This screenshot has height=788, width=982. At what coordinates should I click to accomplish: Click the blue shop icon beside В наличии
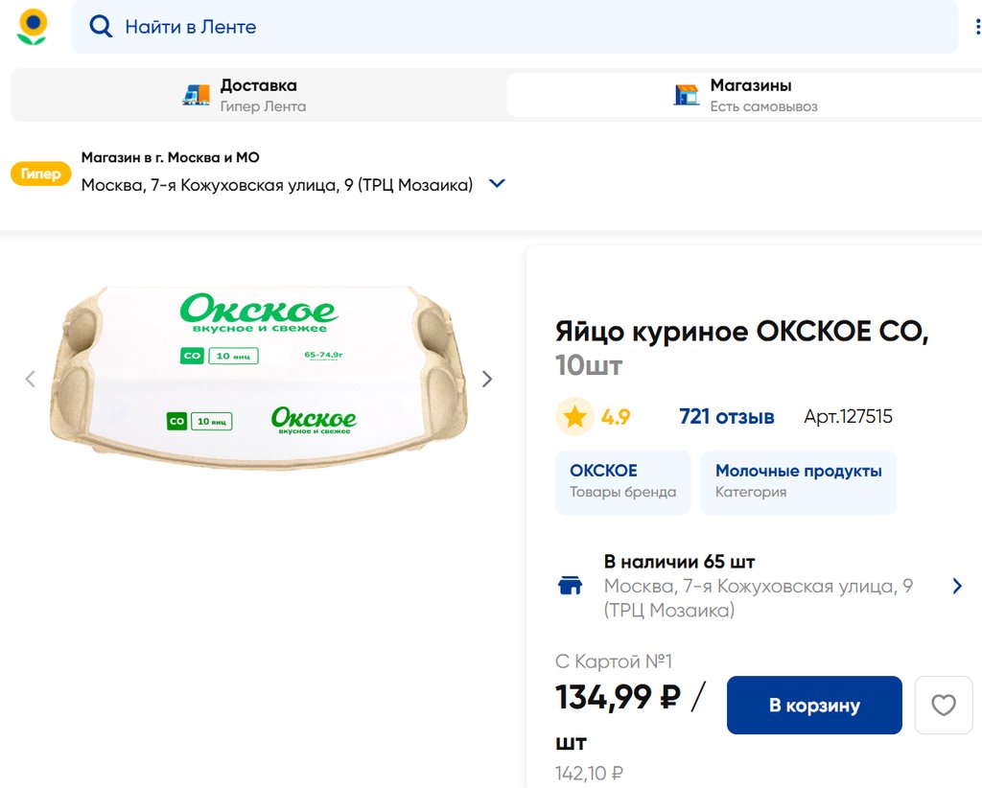(571, 586)
